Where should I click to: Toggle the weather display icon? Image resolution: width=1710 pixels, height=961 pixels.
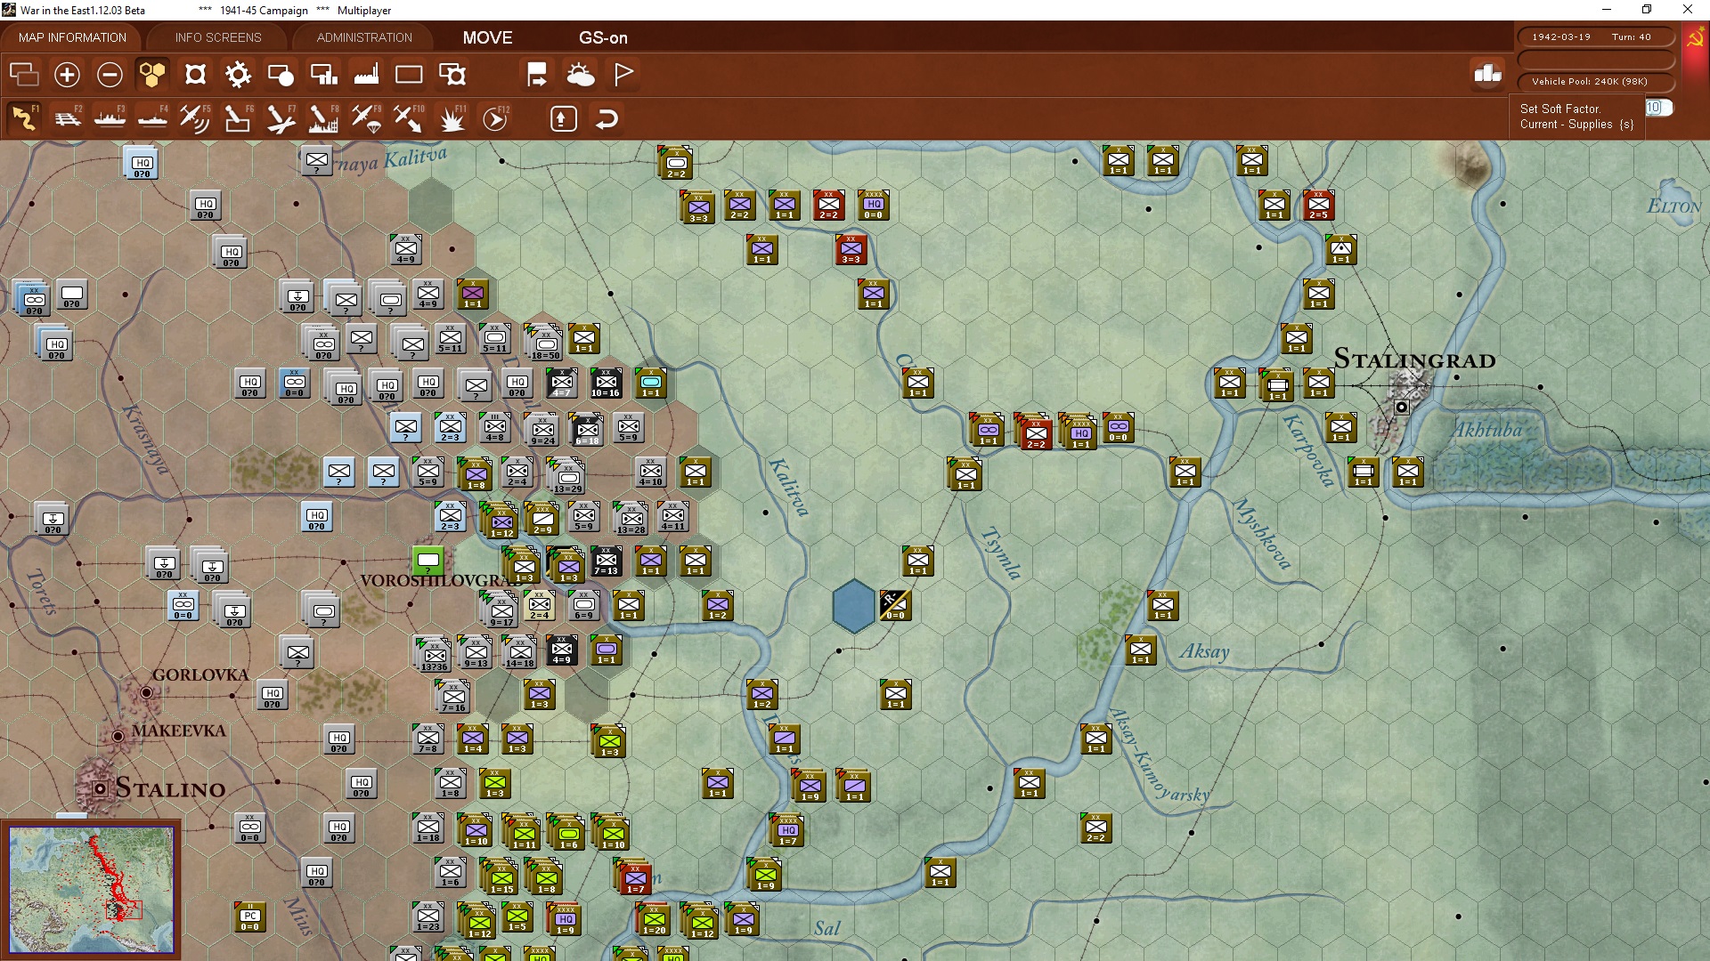point(581,75)
